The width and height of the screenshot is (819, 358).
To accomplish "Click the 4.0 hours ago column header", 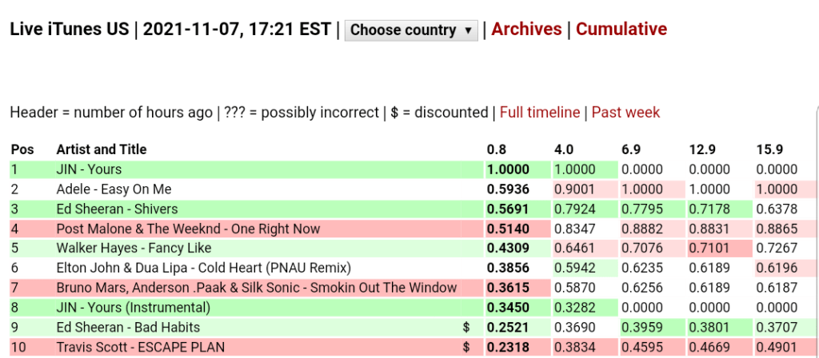I will point(564,149).
